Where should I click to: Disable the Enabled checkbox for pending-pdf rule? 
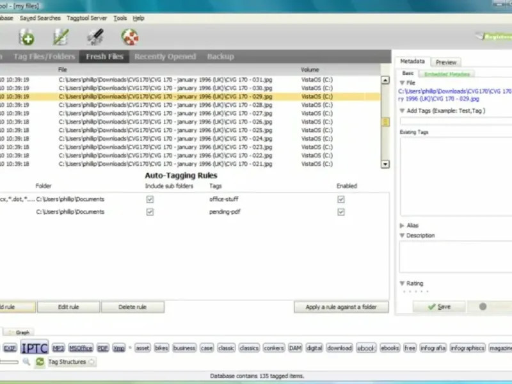341,212
